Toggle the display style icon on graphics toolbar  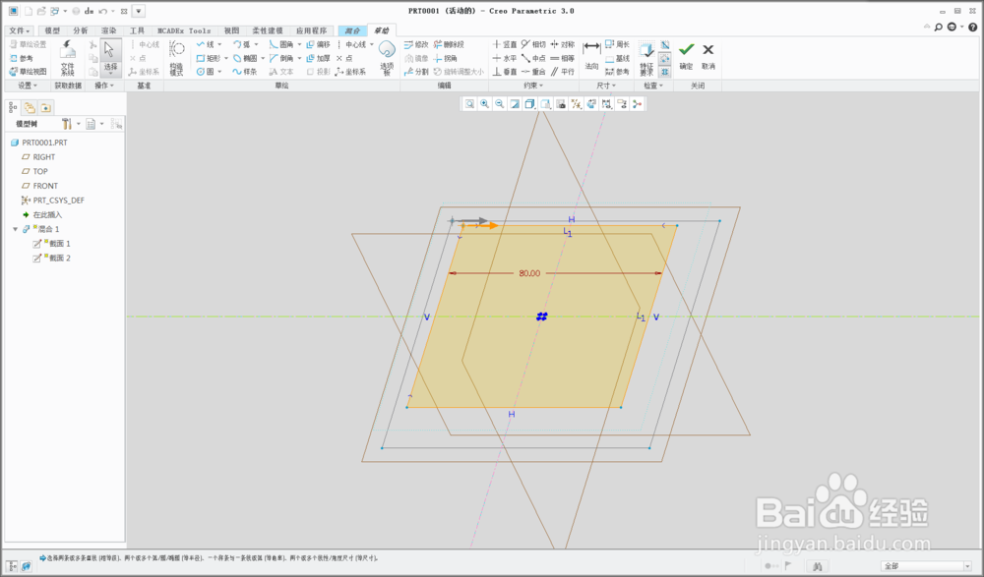[530, 104]
